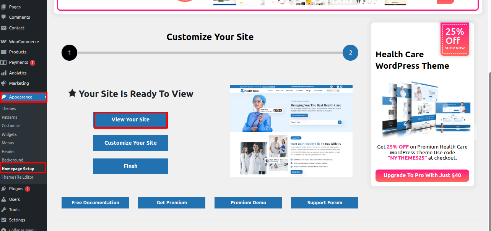Viewport: 491px width, 231px height.
Task: Open Free Documentation
Action: 95,203
